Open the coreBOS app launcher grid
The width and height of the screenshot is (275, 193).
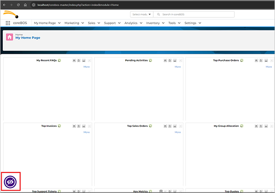point(8,23)
